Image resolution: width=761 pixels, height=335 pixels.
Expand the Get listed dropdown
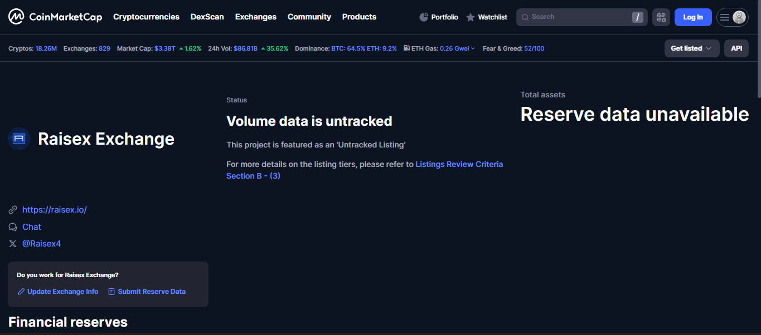(692, 48)
